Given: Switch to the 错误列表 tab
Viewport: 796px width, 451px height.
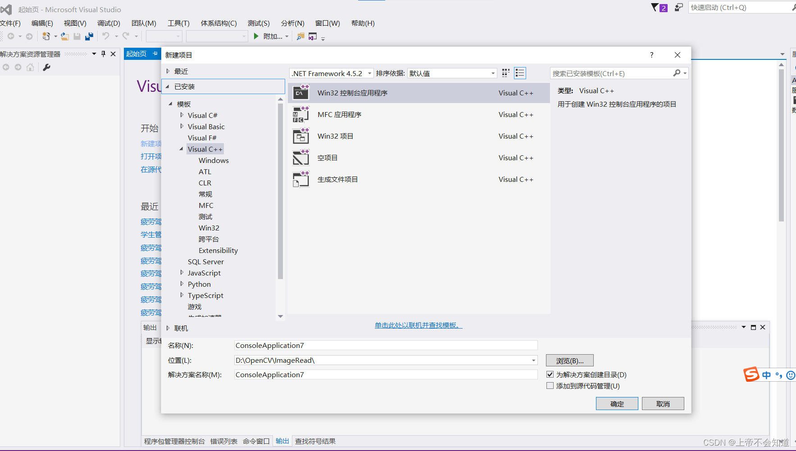Looking at the screenshot, I should click(224, 441).
